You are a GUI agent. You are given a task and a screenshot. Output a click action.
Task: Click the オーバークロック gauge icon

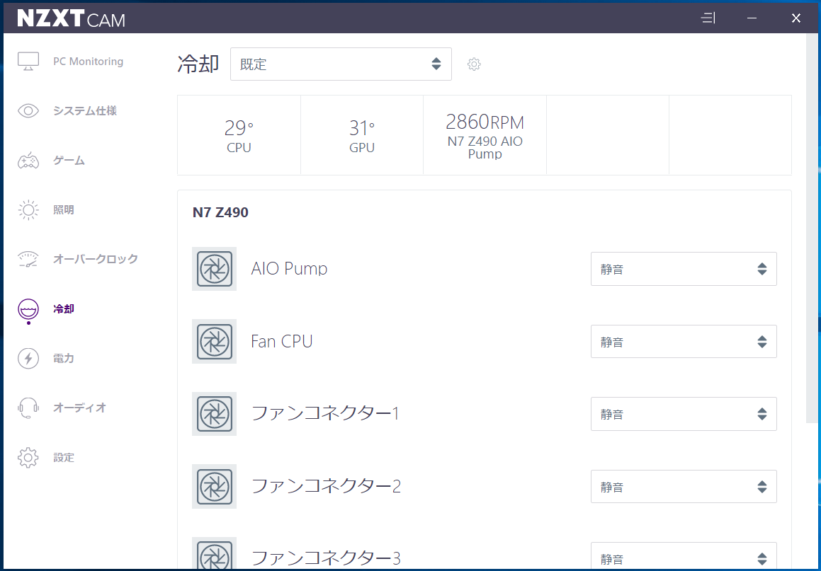(x=28, y=259)
